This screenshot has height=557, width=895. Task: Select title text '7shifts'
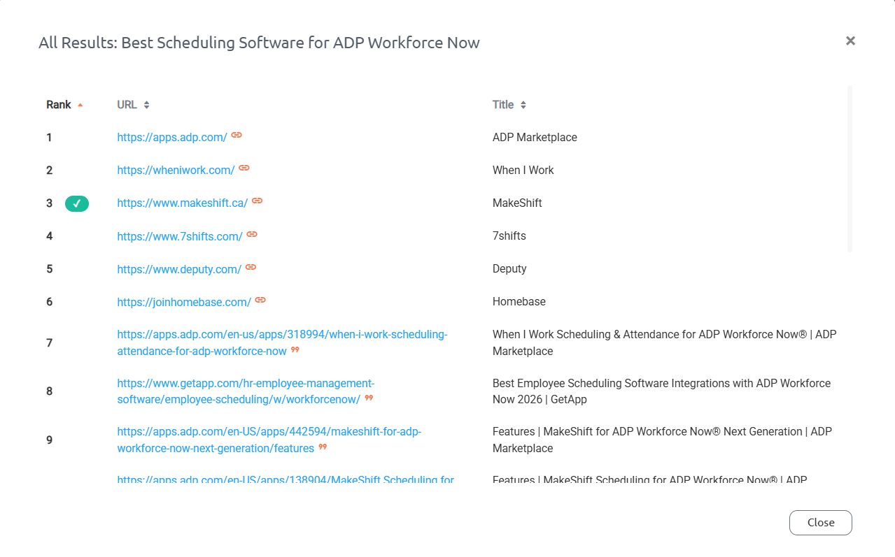click(x=509, y=236)
